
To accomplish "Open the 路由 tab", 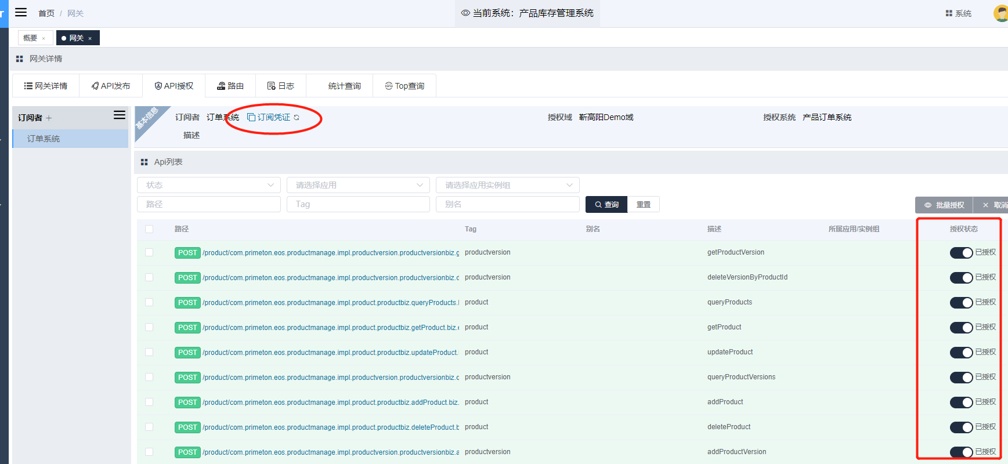I will point(230,86).
